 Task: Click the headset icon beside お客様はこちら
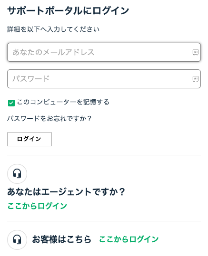point(17,240)
